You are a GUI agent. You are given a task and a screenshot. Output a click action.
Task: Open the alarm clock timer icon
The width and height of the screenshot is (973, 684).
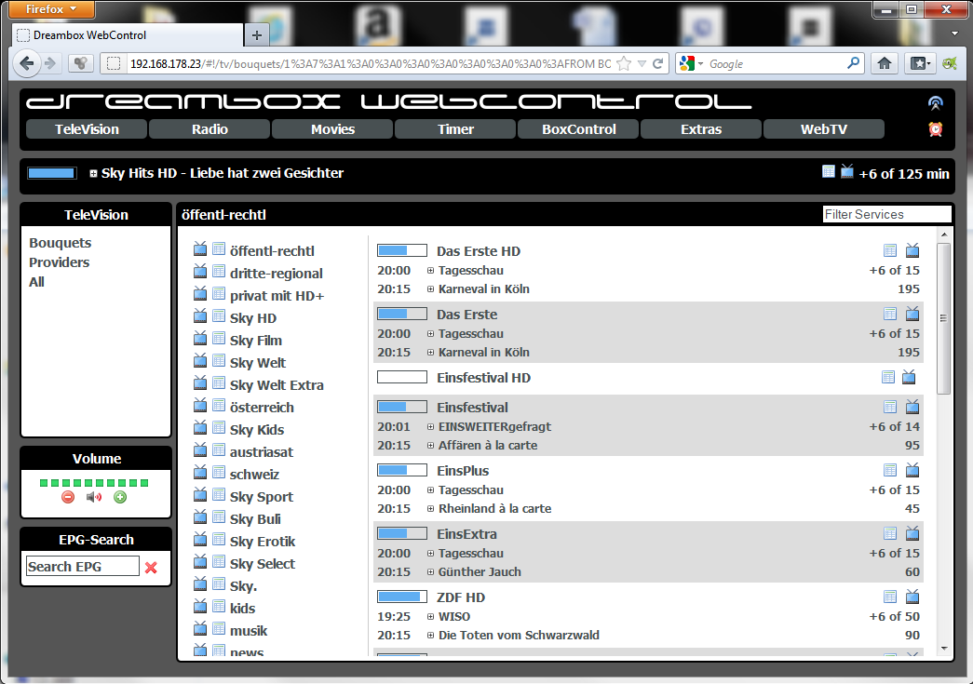click(936, 129)
